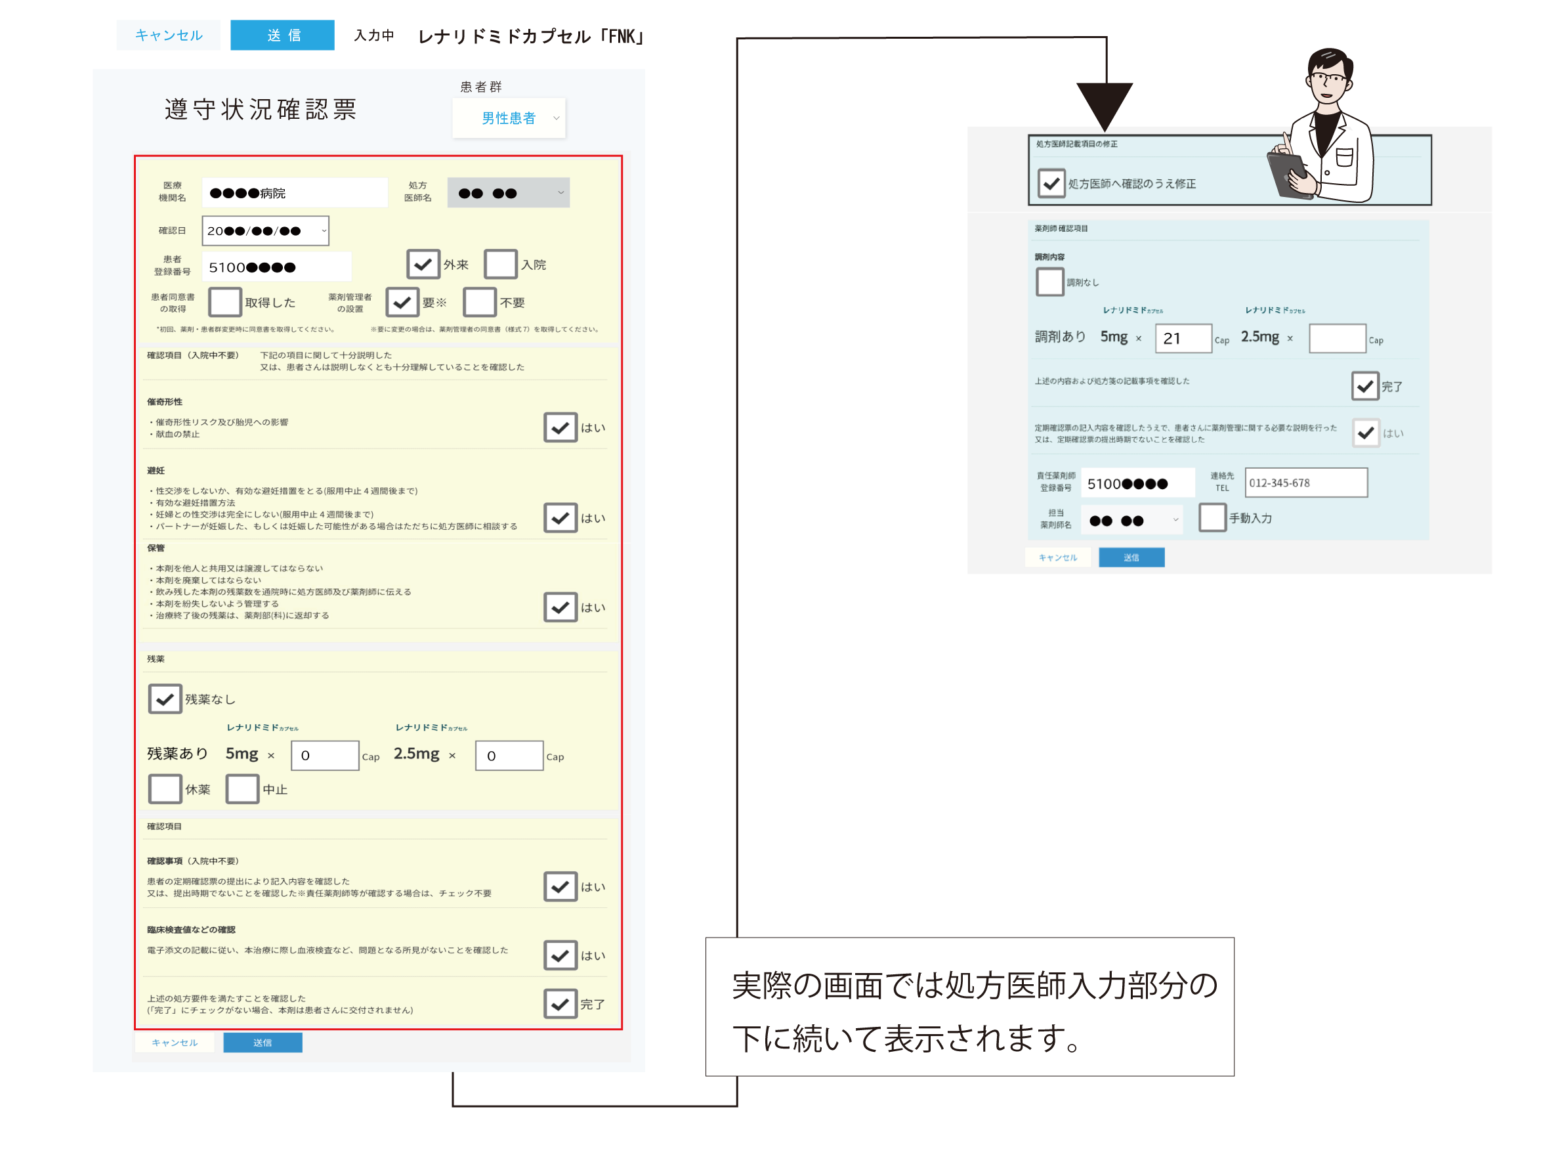Viewport: 1562px width, 1149px height.
Task: Check the 休薬 checkbox
Action: pyautogui.click(x=165, y=789)
